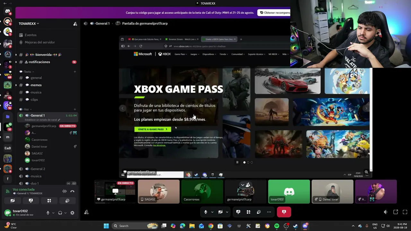411x231 pixels.
Task: Toggle camera in the call control bar
Action: click(221, 212)
